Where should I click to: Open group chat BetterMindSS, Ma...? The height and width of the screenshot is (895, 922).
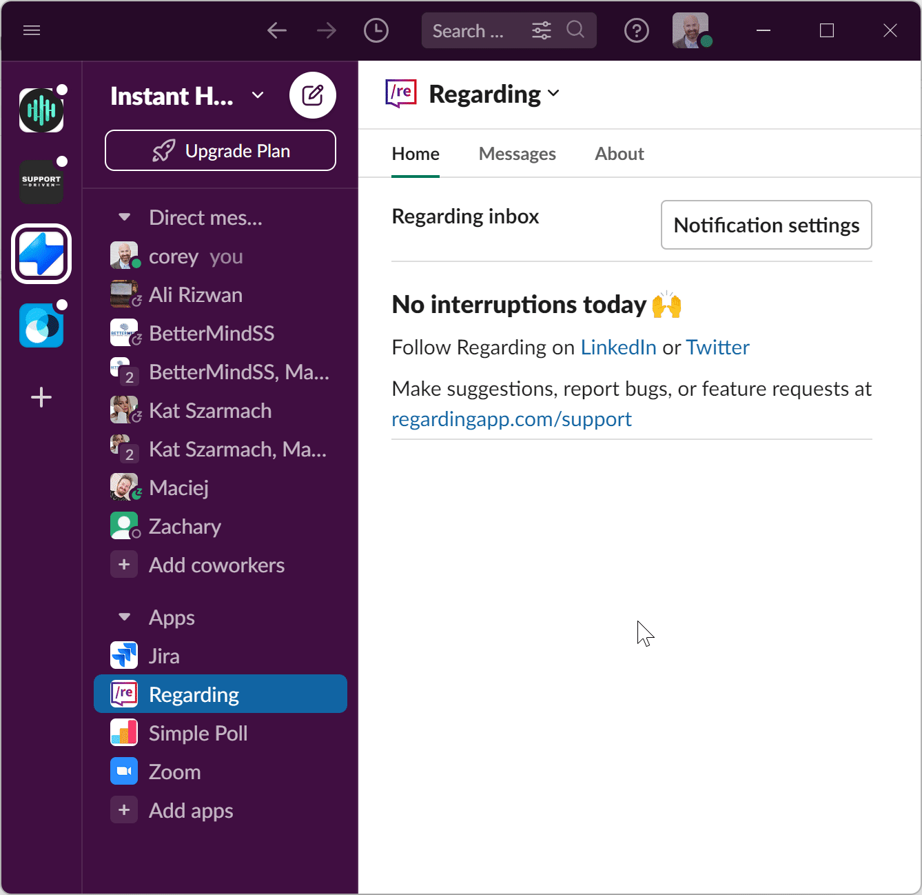(x=221, y=372)
